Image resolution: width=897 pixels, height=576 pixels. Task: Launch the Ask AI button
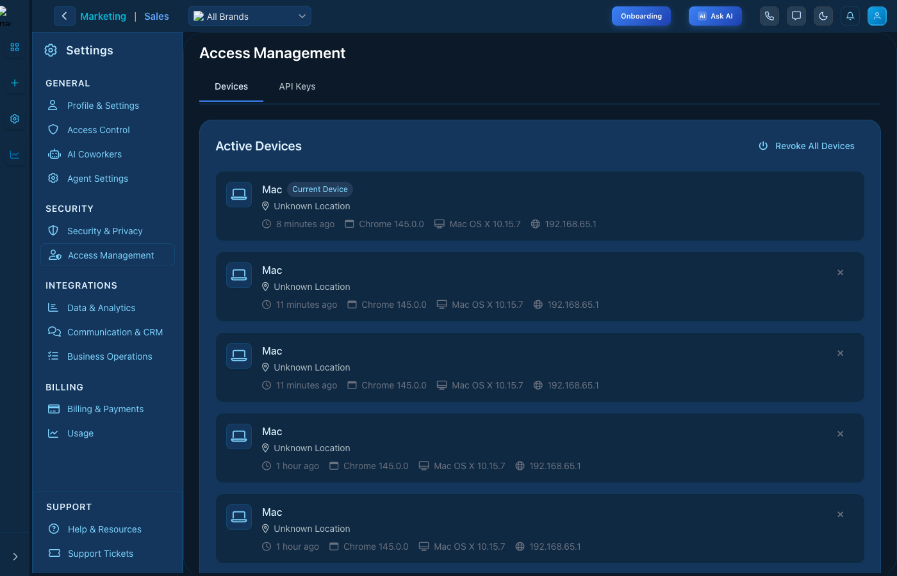(715, 16)
